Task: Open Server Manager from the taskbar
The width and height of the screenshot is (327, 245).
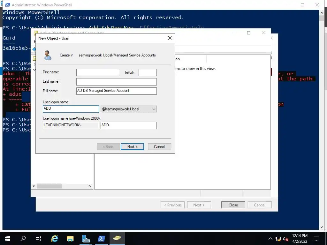Action: point(86,239)
